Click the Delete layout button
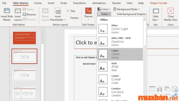 pyautogui.click(x=28, y=9)
